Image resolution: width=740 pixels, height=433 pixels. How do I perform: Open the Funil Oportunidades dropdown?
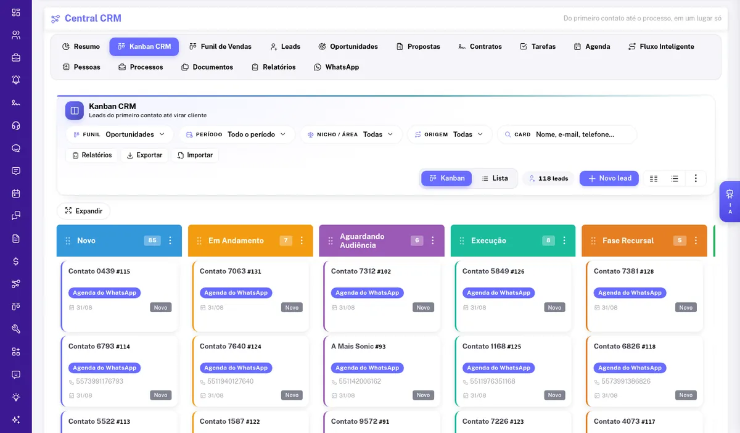tap(120, 134)
